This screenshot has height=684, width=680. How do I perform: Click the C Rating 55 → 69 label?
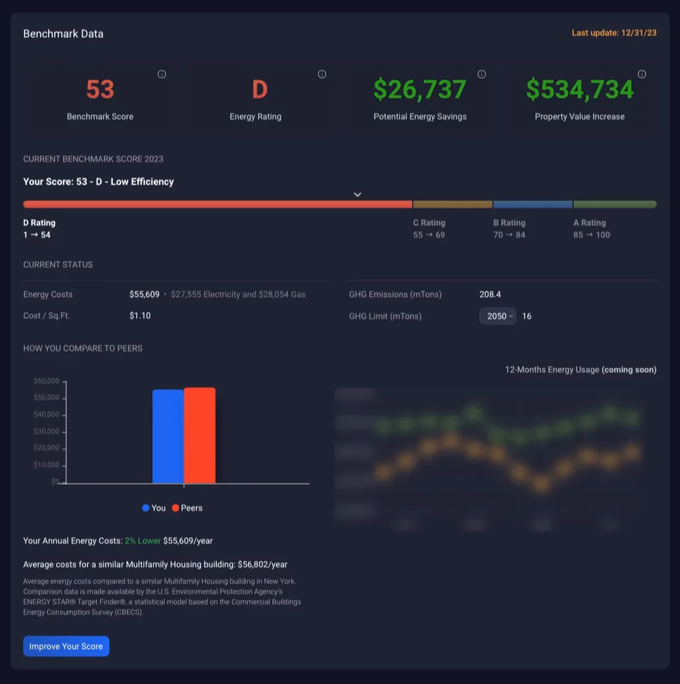(x=429, y=228)
